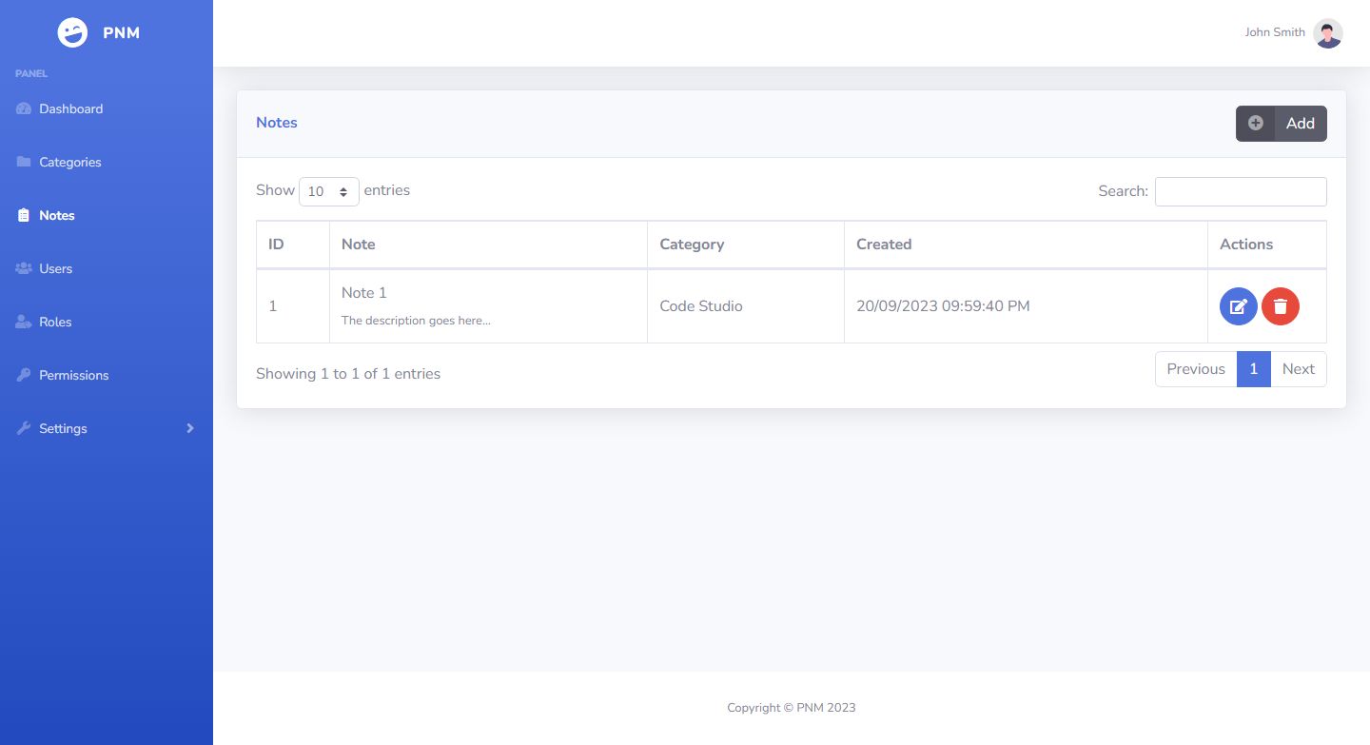This screenshot has height=745, width=1370.
Task: Go to Categories in the sidebar
Action: [69, 162]
